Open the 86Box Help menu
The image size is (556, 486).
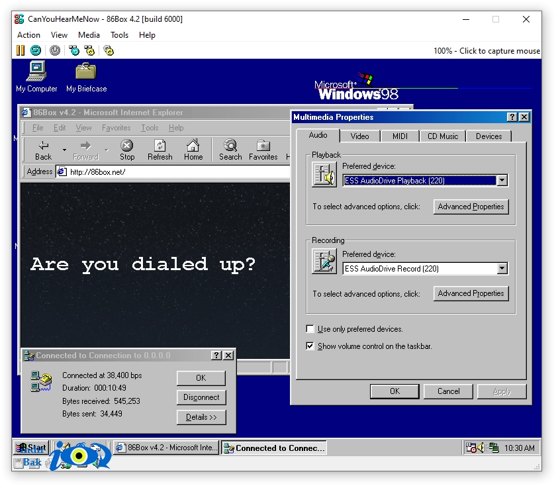tap(147, 35)
